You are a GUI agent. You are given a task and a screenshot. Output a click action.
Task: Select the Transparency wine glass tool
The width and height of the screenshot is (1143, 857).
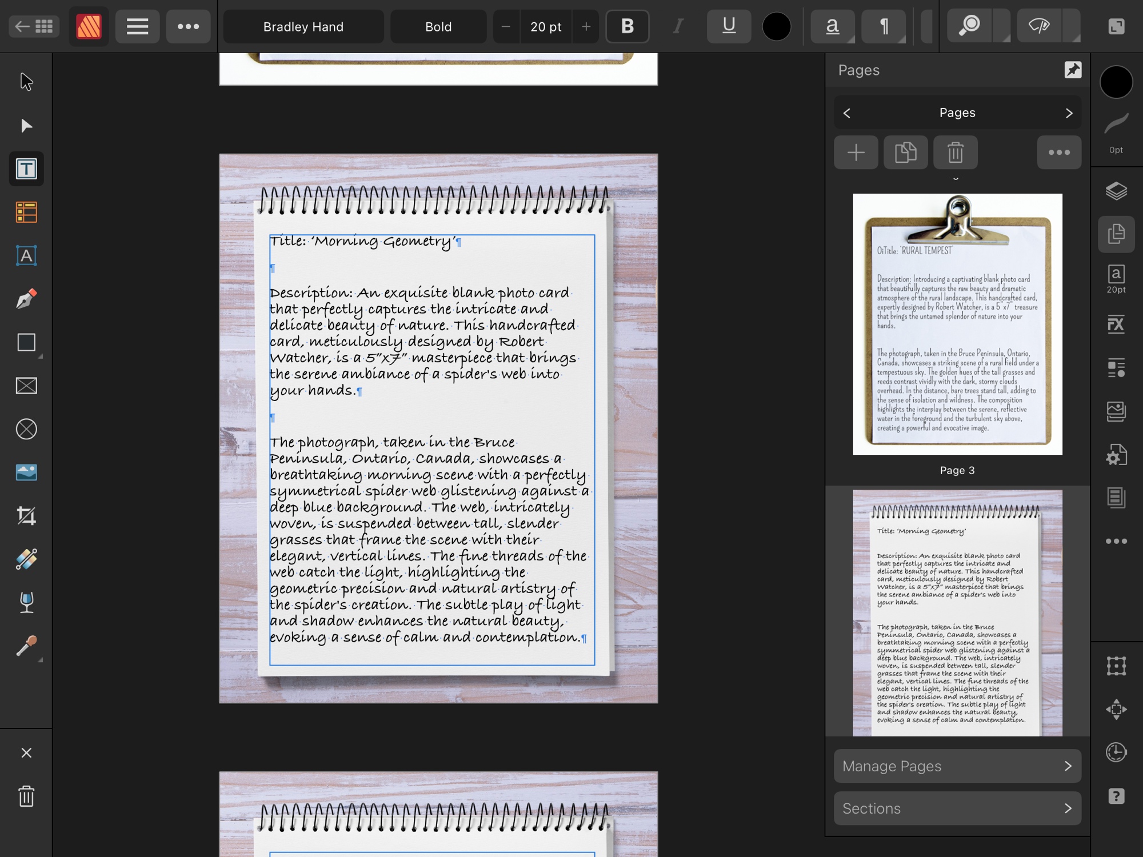pos(26,603)
